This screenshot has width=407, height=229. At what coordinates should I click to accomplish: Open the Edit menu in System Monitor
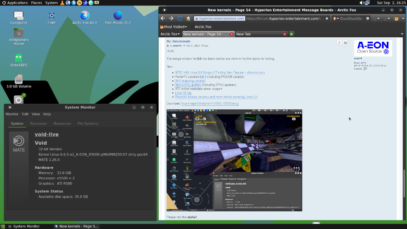pyautogui.click(x=25, y=114)
